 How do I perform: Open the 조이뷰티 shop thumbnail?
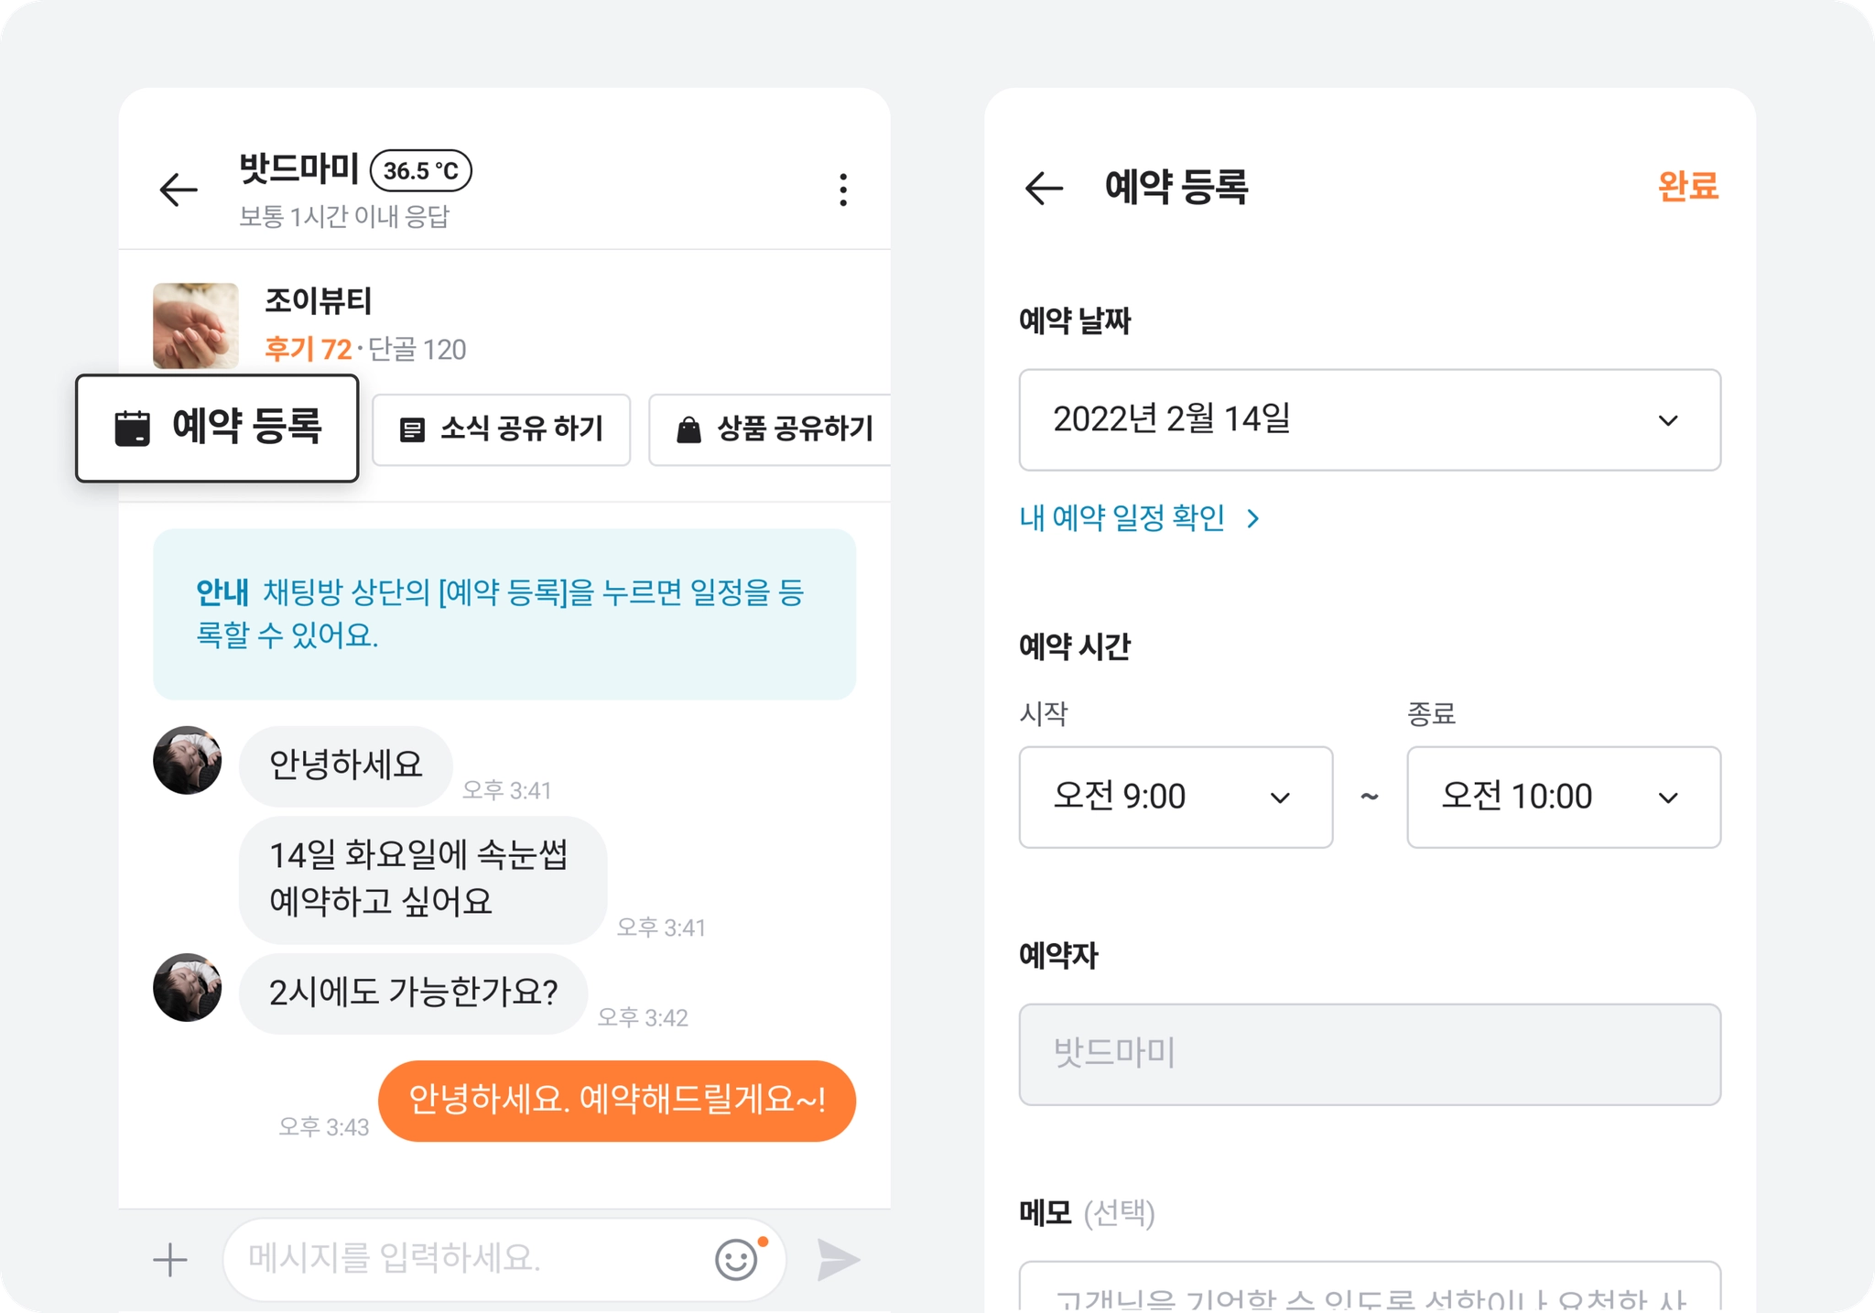point(196,326)
